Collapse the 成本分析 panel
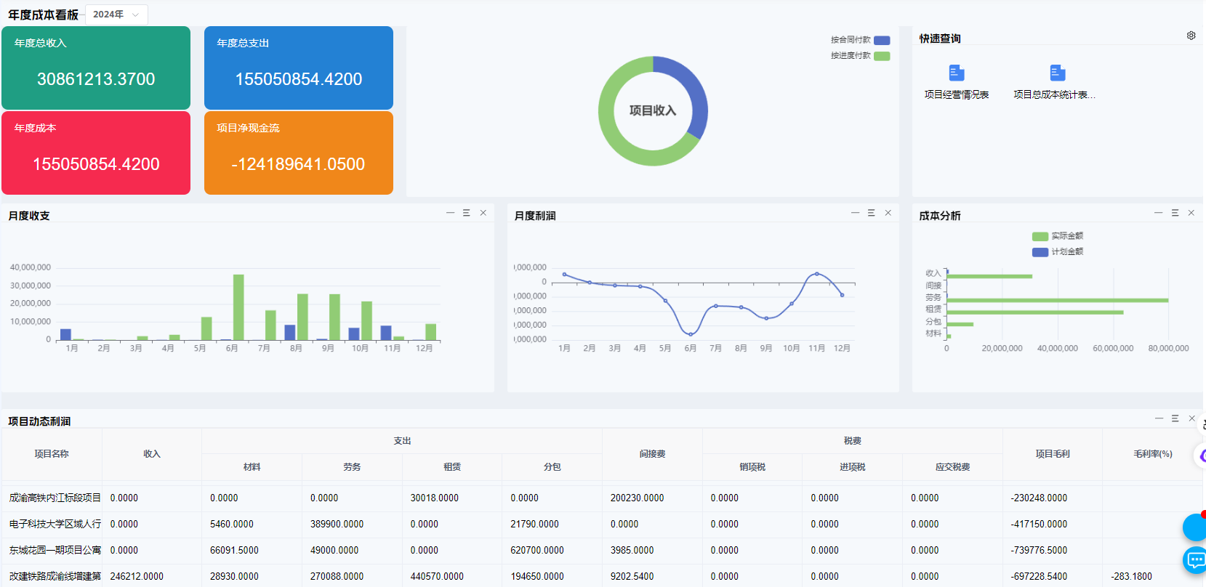 point(1158,213)
